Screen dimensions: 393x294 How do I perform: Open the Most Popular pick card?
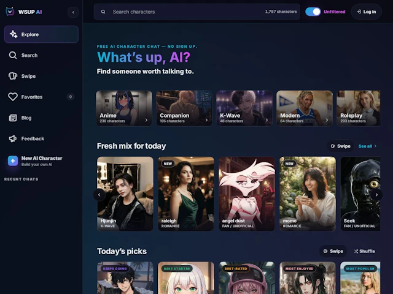click(360, 277)
